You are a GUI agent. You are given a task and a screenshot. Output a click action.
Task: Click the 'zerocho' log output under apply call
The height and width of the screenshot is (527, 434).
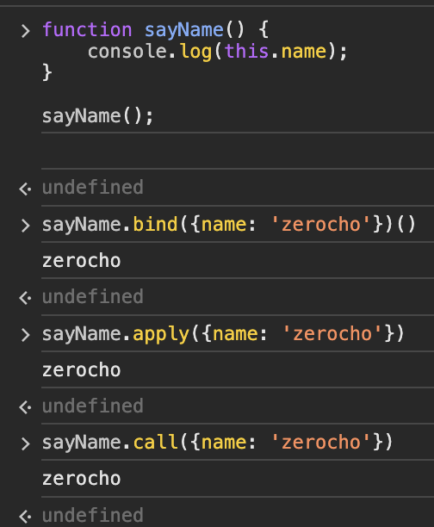click(81, 370)
